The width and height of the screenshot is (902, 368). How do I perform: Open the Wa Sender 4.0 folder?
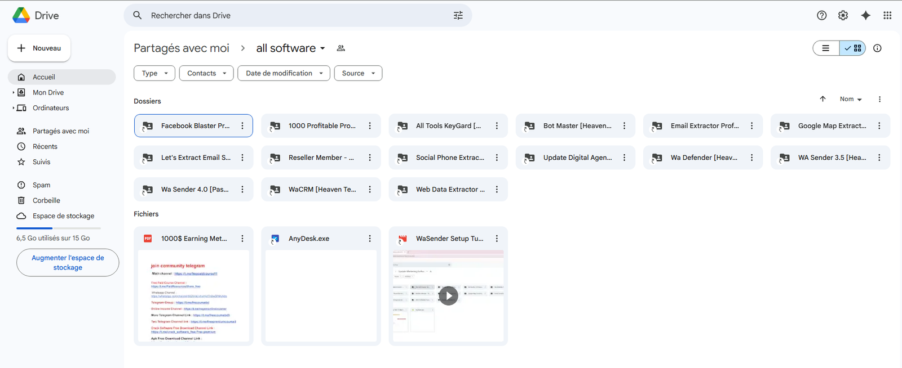coord(193,190)
